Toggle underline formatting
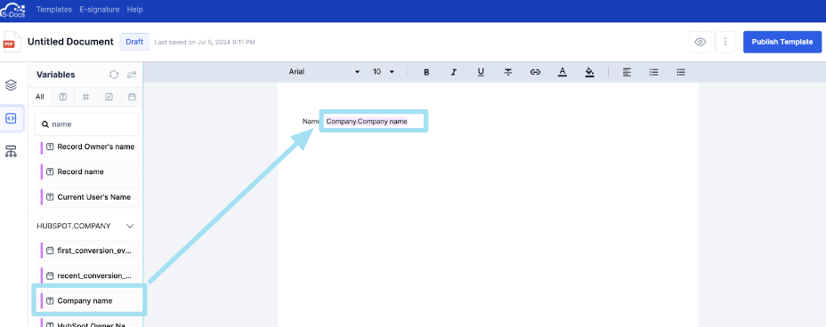Viewport: 826px width, 327px height. 481,72
